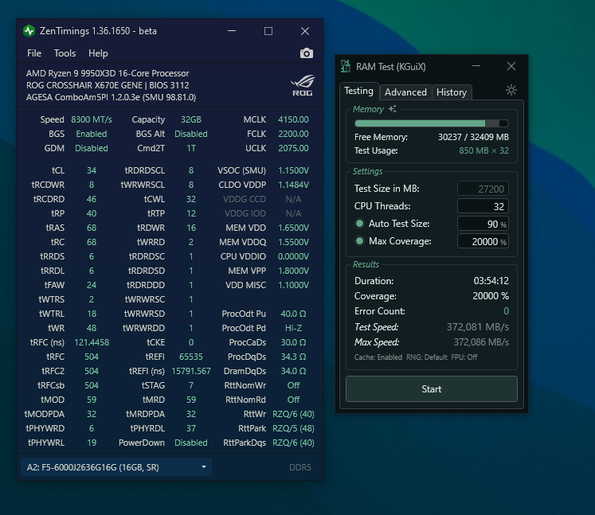Click the Cache: Enabled status text
595x515 pixels.
click(x=378, y=357)
